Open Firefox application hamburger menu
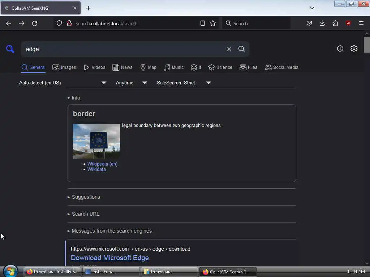 [x=361, y=23]
